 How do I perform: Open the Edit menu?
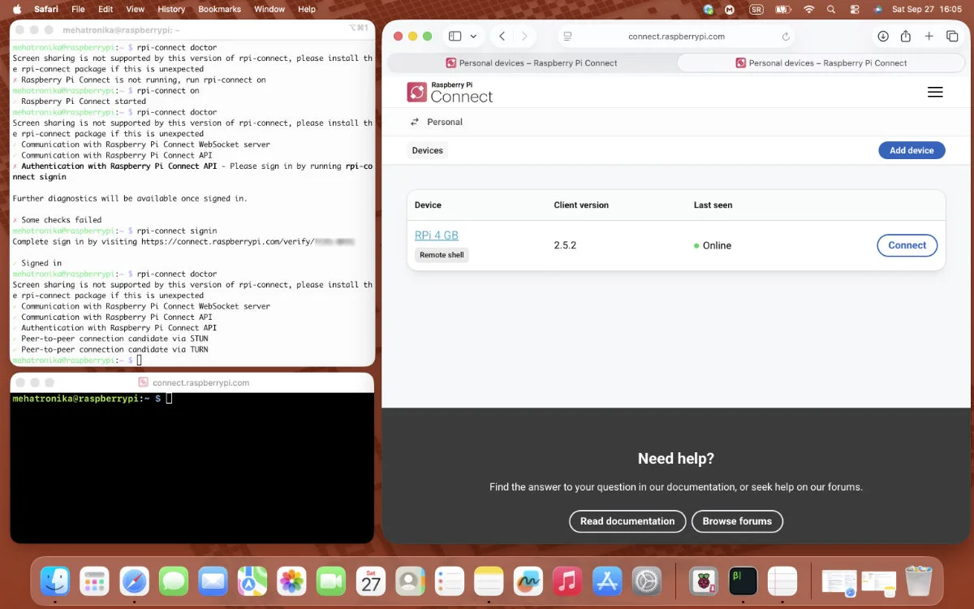pyautogui.click(x=106, y=10)
